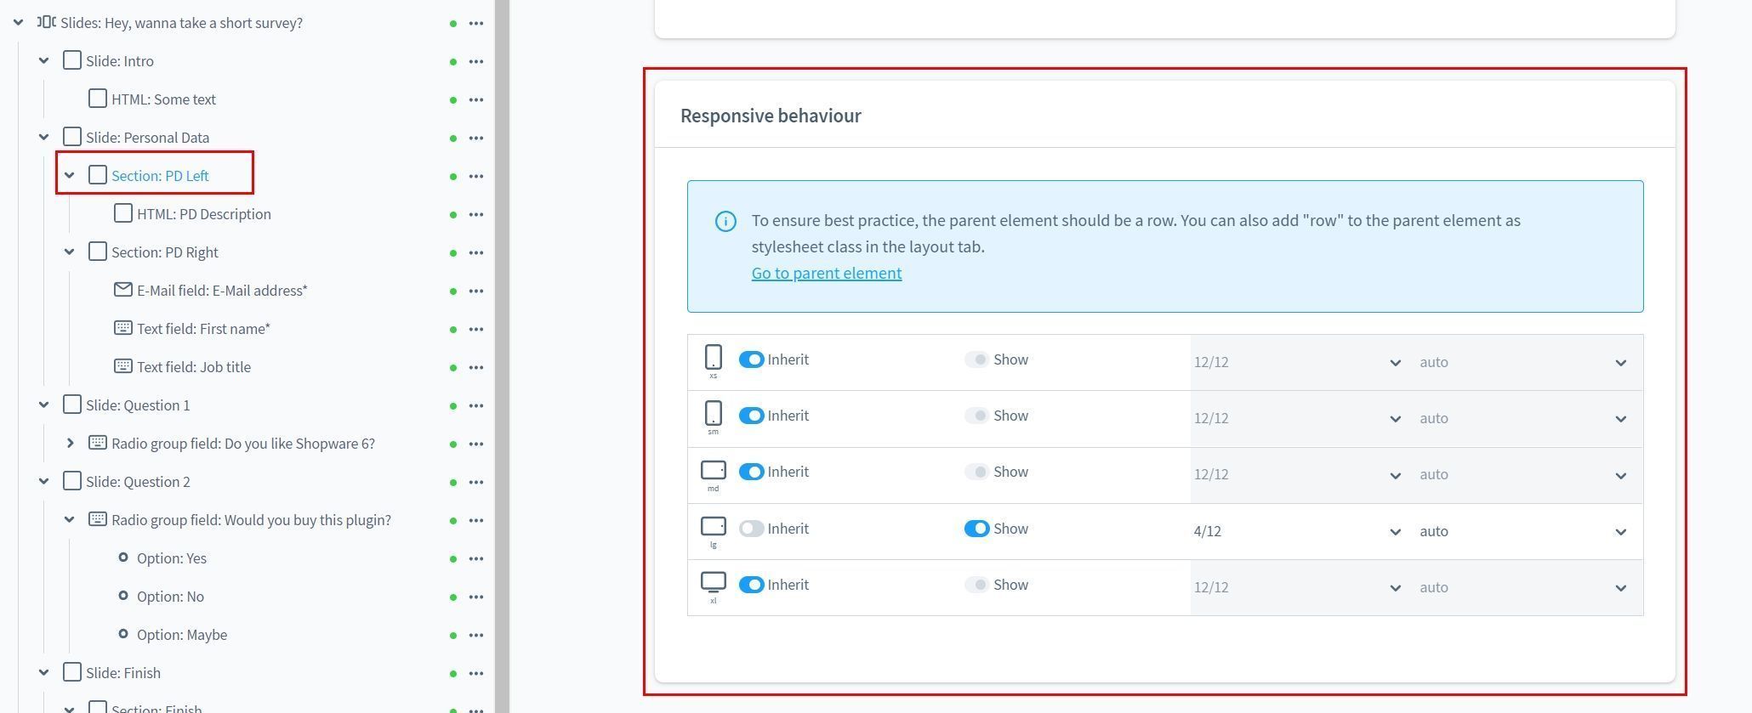The image size is (1752, 713).
Task: Click the envelope icon beside E-Mail address field
Action: point(122,290)
